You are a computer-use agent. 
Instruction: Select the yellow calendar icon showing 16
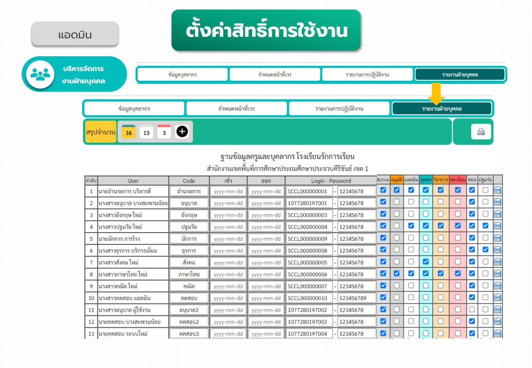129,132
